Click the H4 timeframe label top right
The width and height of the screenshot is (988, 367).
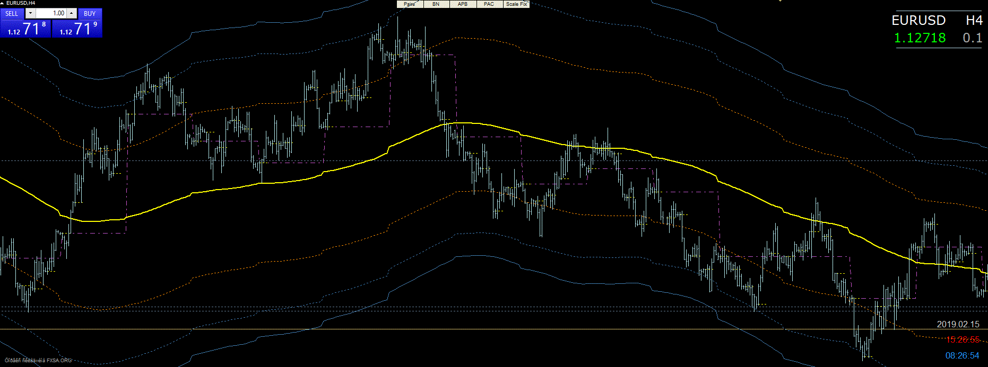point(974,20)
